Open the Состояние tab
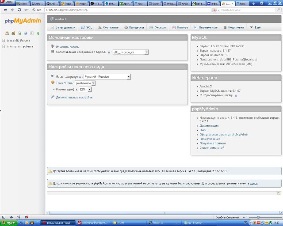This screenshot has width=283, height=226. click(108, 27)
